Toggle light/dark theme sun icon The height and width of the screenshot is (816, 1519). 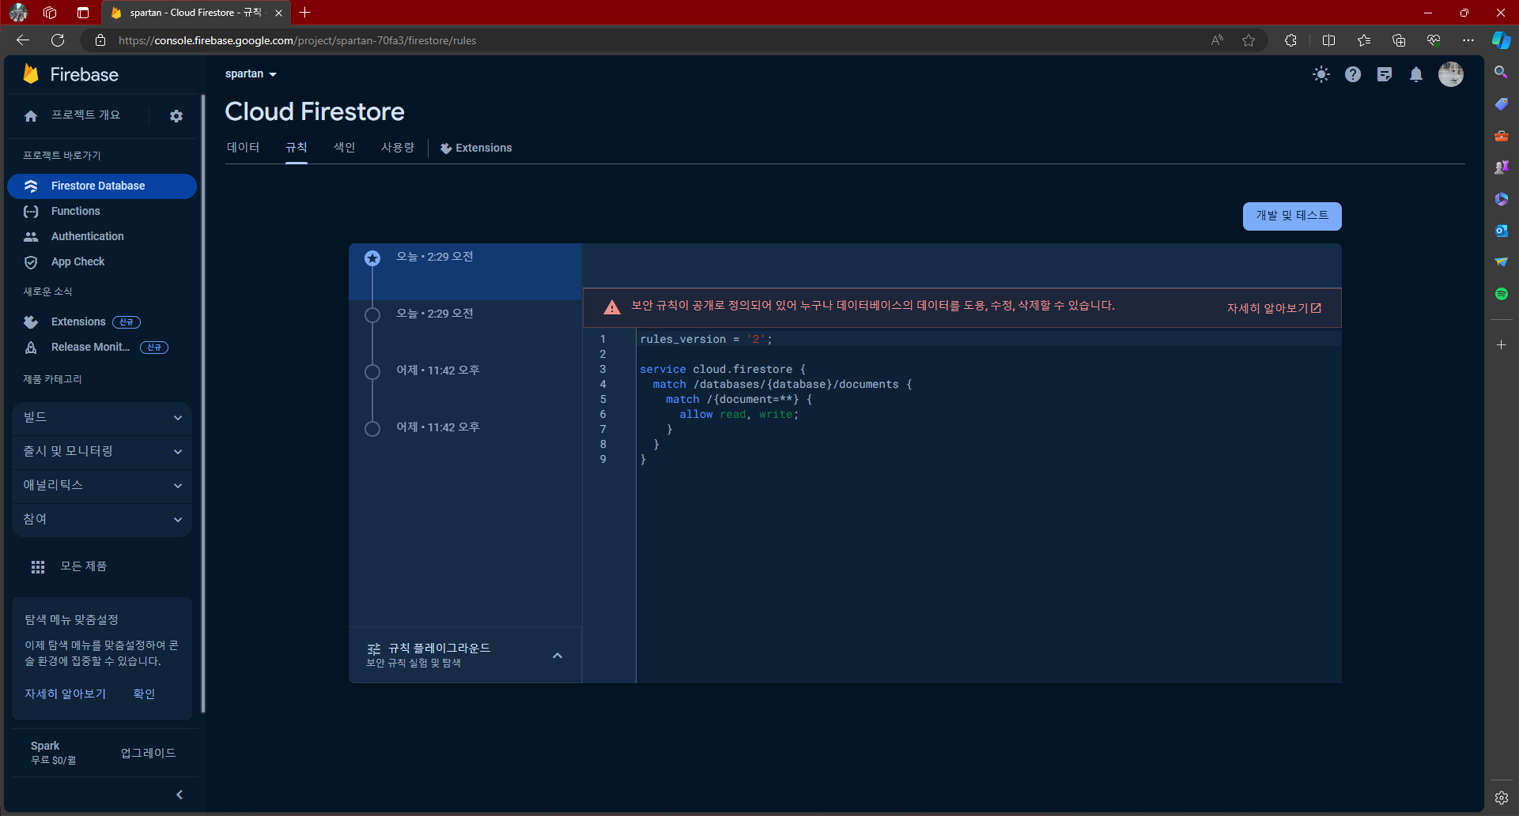tap(1321, 74)
